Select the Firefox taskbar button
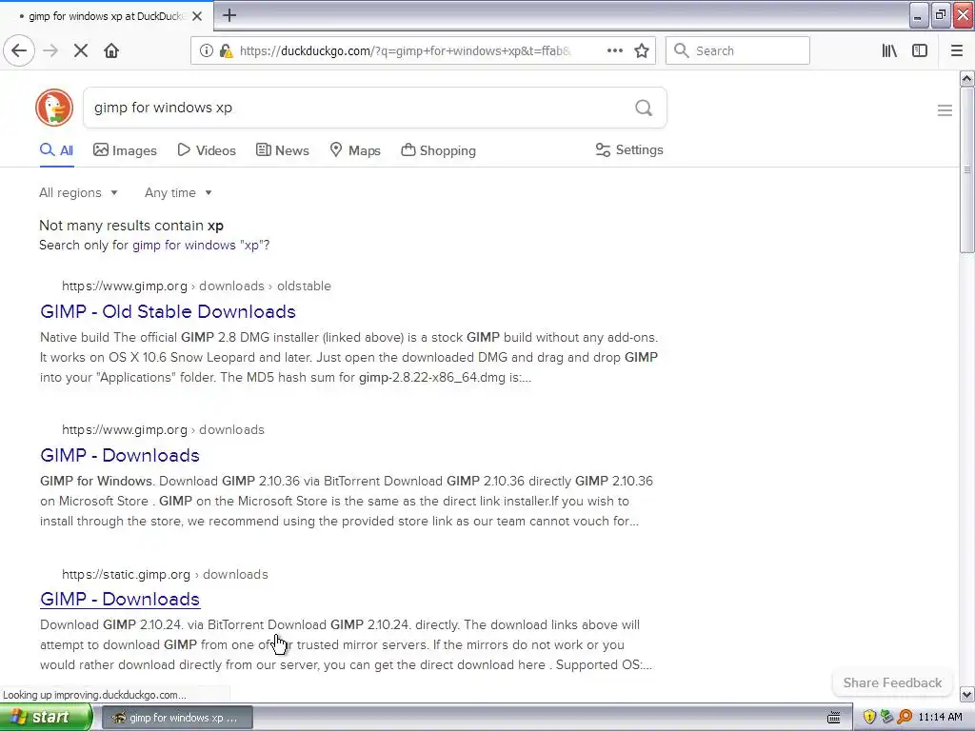The image size is (975, 731). (176, 718)
